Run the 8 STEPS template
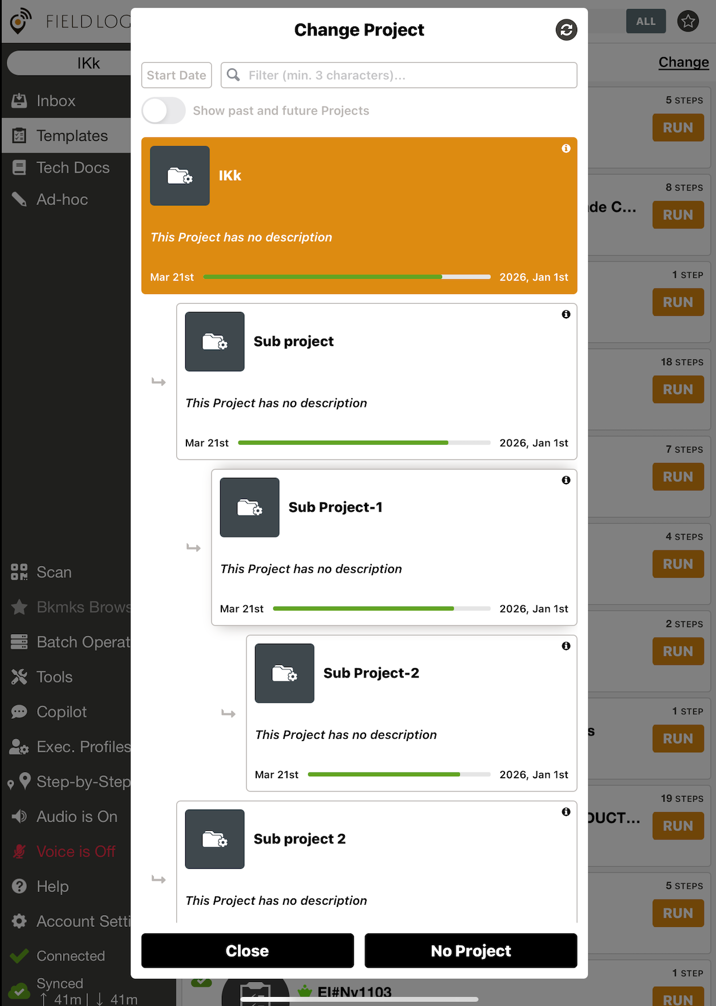 coord(678,215)
